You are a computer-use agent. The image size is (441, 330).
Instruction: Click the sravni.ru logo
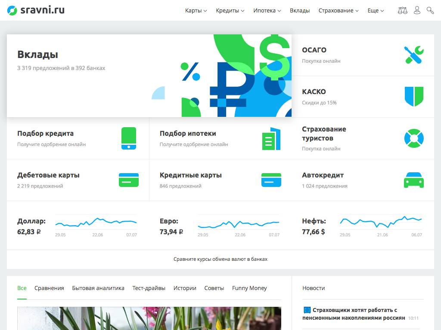click(36, 10)
